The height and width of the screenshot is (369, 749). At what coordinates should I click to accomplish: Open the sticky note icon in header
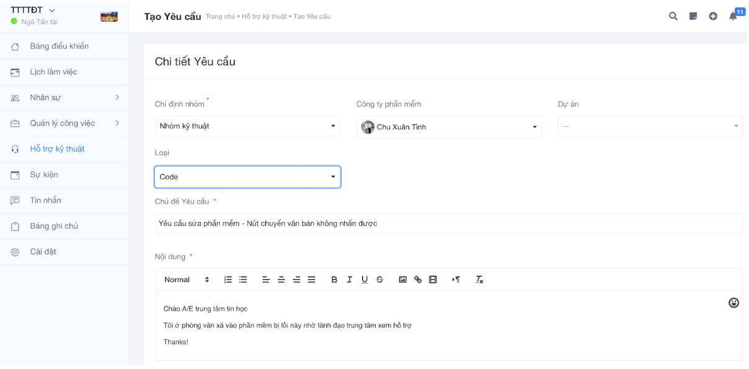(x=693, y=17)
